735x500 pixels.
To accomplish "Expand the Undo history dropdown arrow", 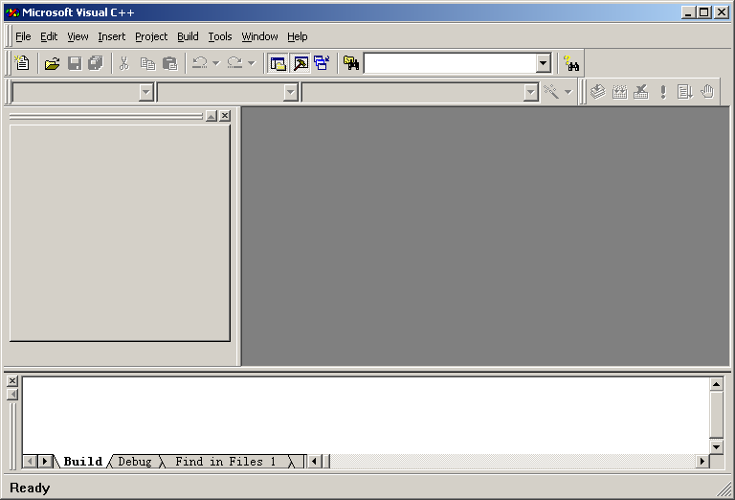I will tap(216, 63).
